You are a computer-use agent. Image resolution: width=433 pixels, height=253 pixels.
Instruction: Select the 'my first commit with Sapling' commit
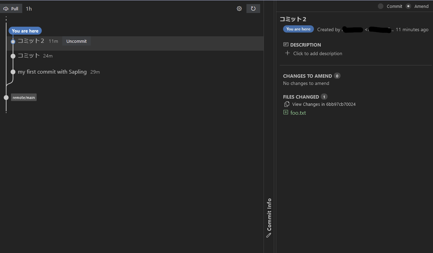pyautogui.click(x=52, y=72)
